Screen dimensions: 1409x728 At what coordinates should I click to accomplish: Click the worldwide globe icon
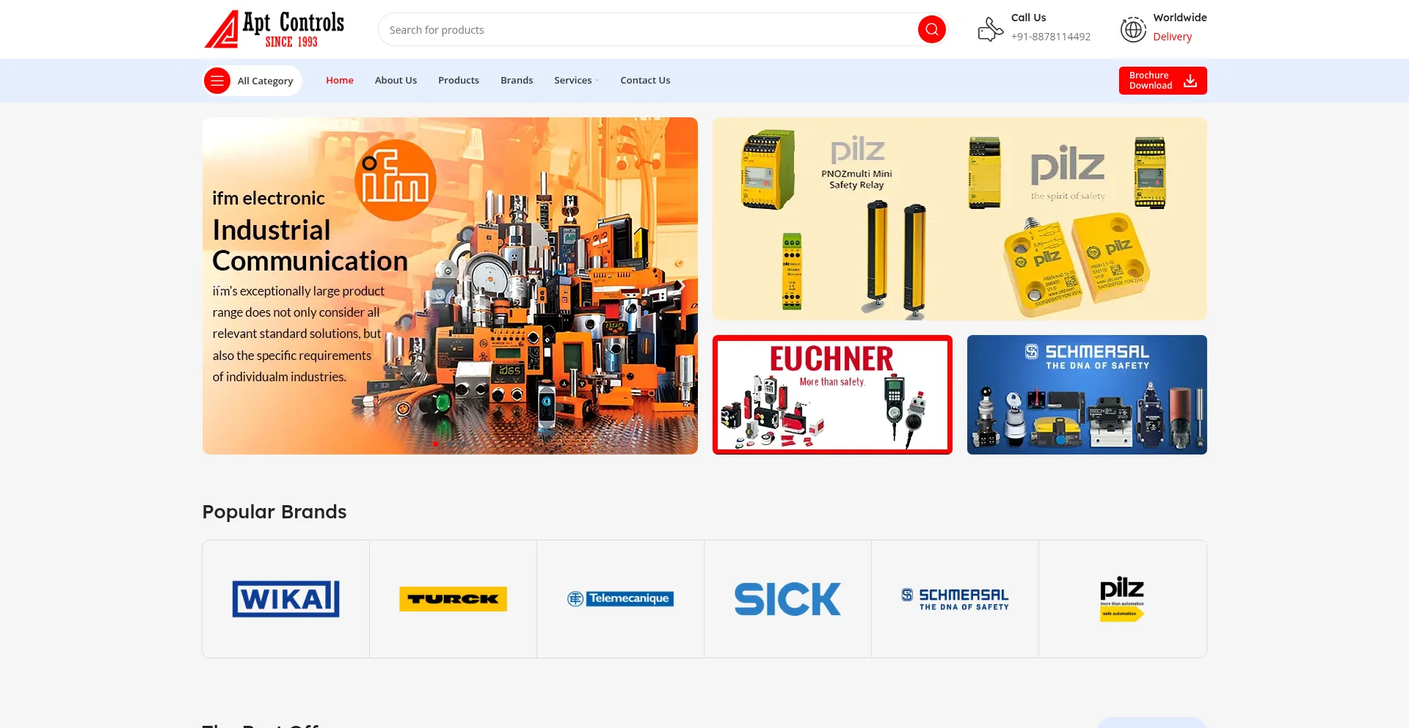tap(1133, 29)
